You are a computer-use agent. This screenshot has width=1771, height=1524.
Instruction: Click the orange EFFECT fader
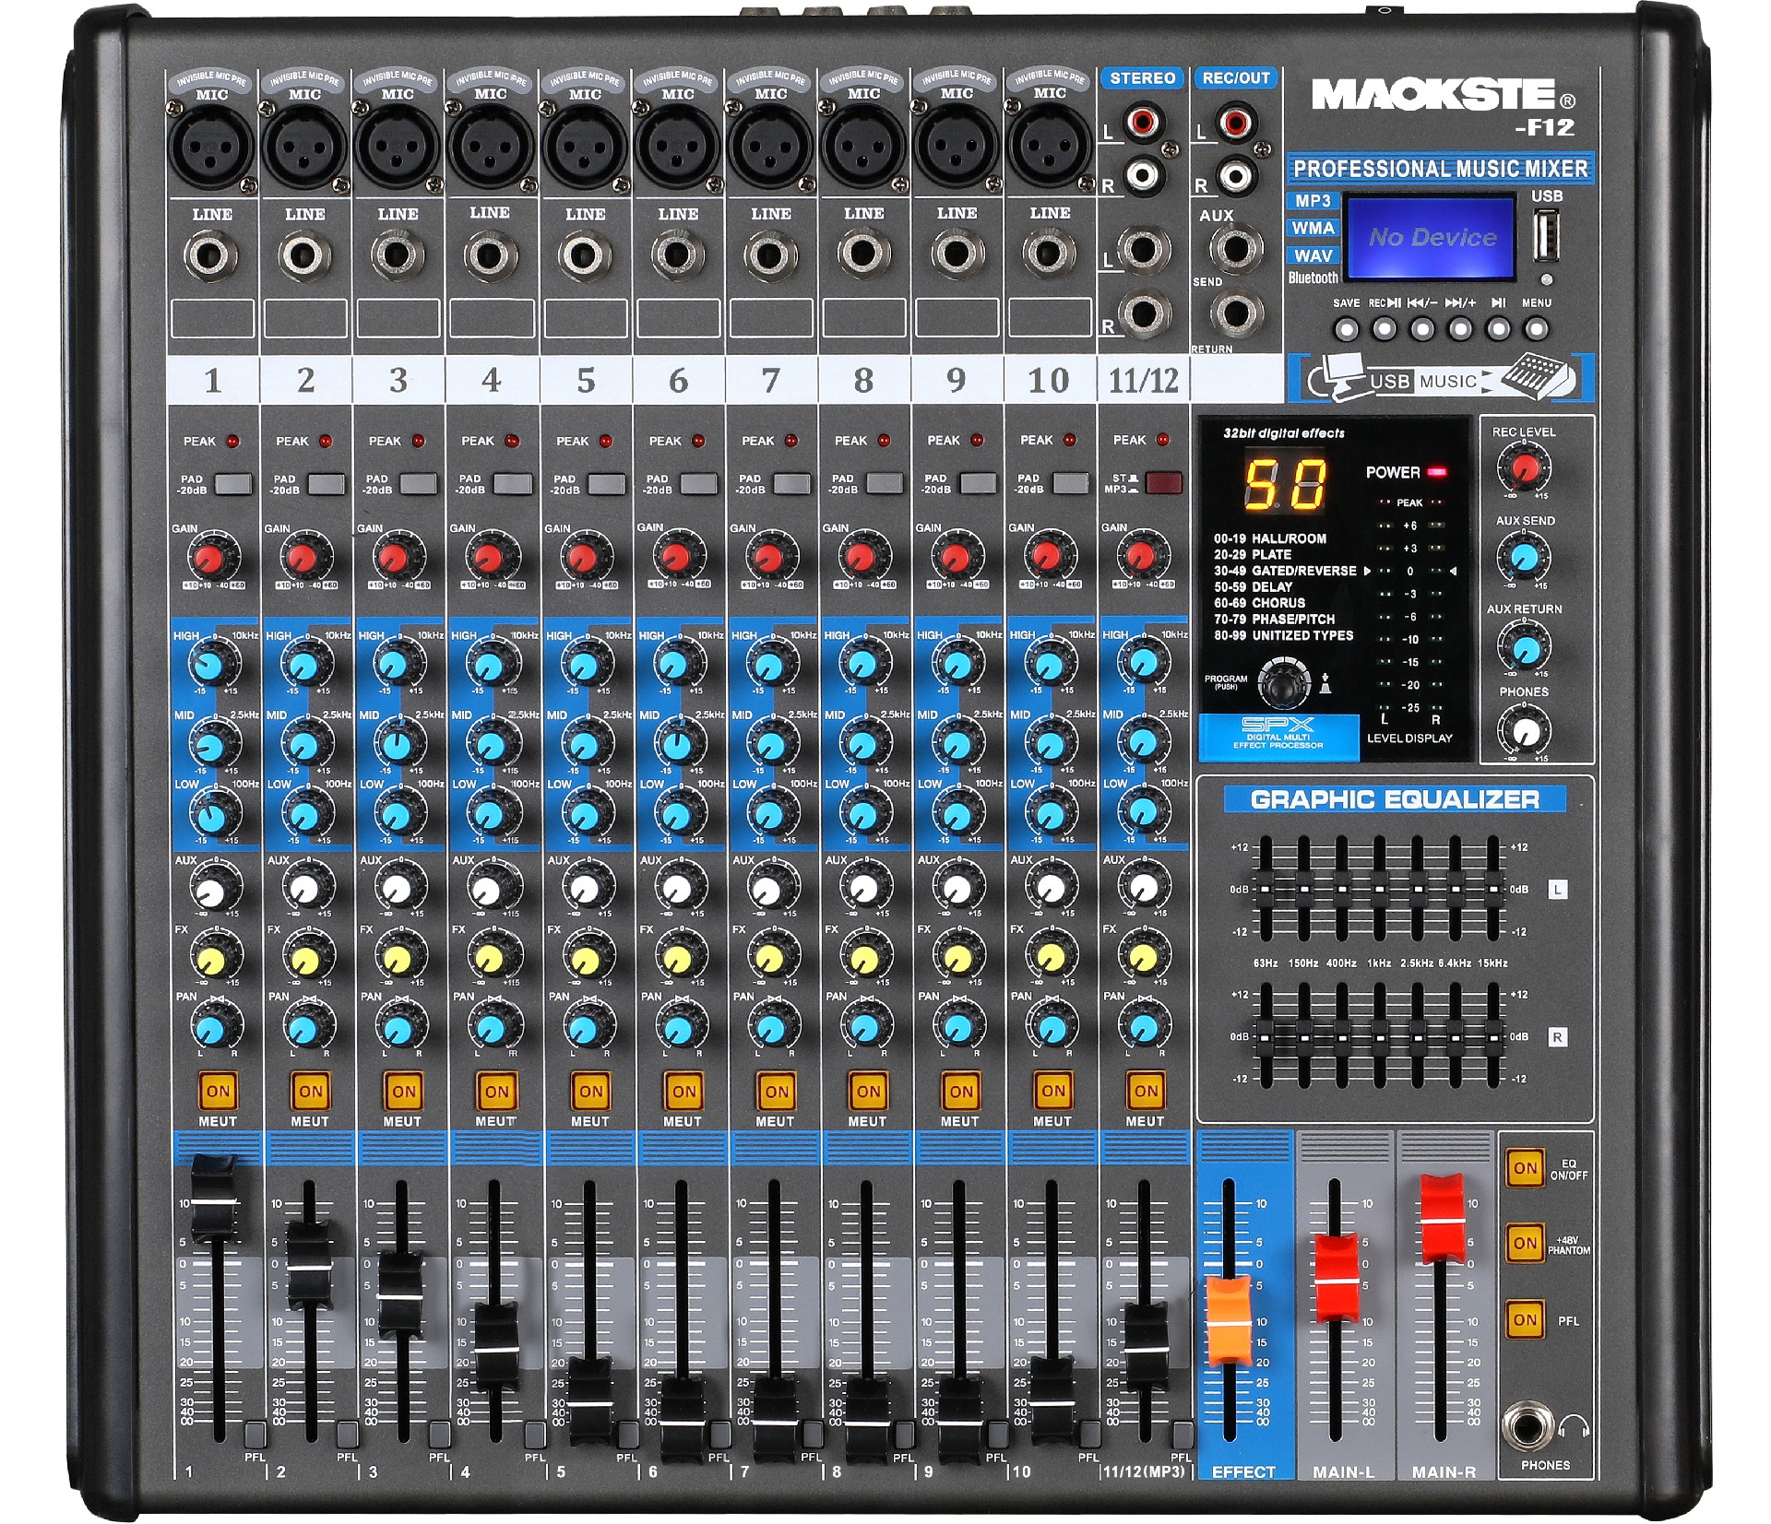click(x=1229, y=1321)
